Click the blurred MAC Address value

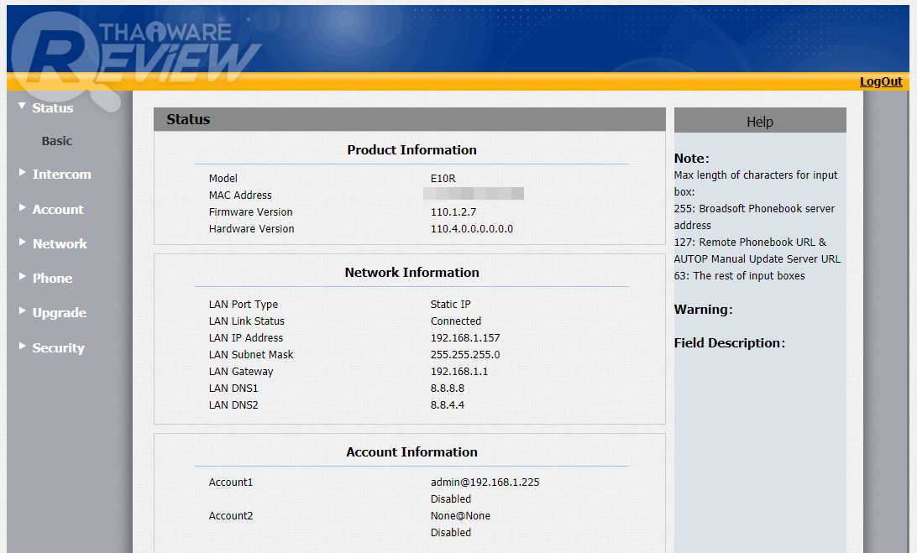coord(473,194)
